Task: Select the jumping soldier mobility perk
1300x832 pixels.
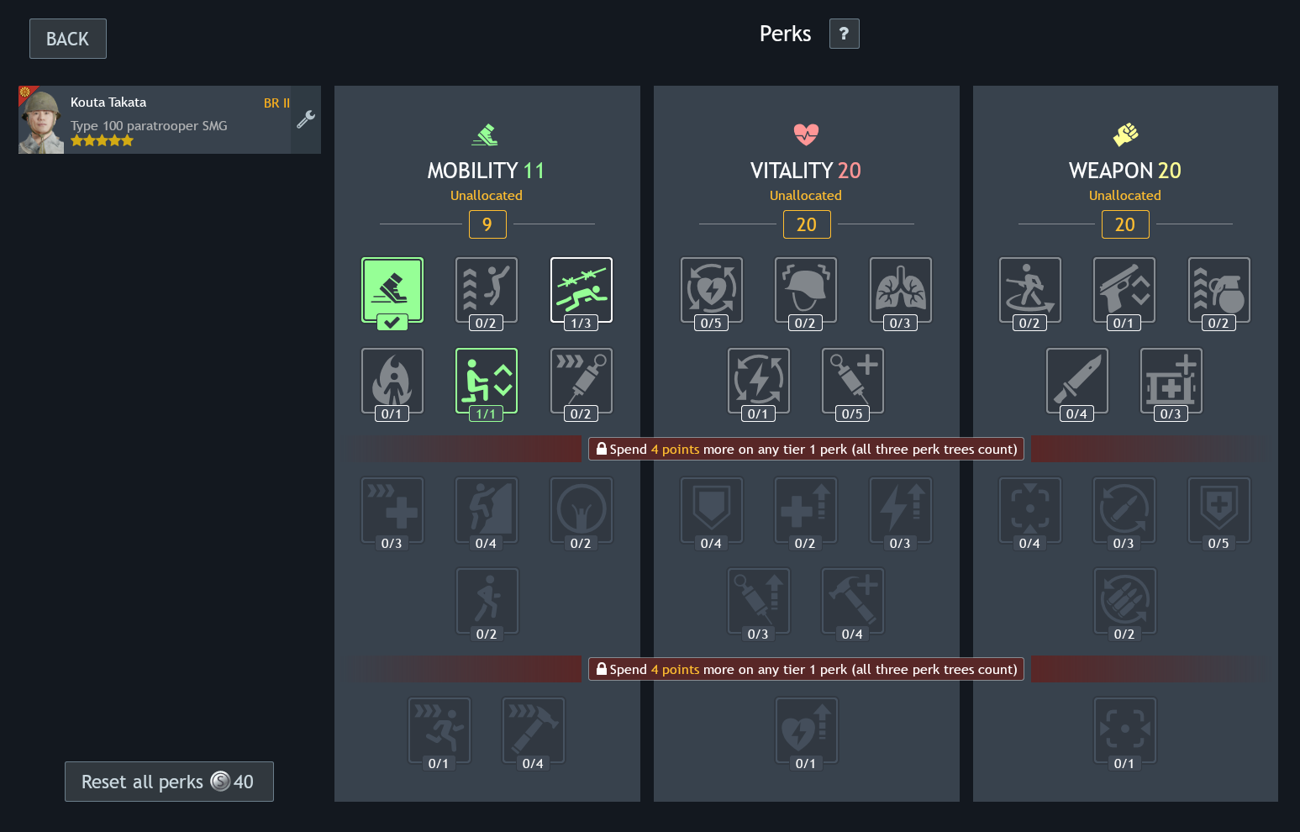Action: click(x=486, y=290)
